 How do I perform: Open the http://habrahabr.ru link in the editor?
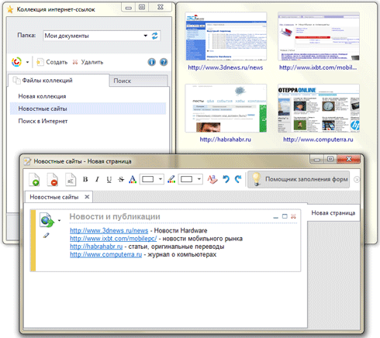tap(96, 247)
